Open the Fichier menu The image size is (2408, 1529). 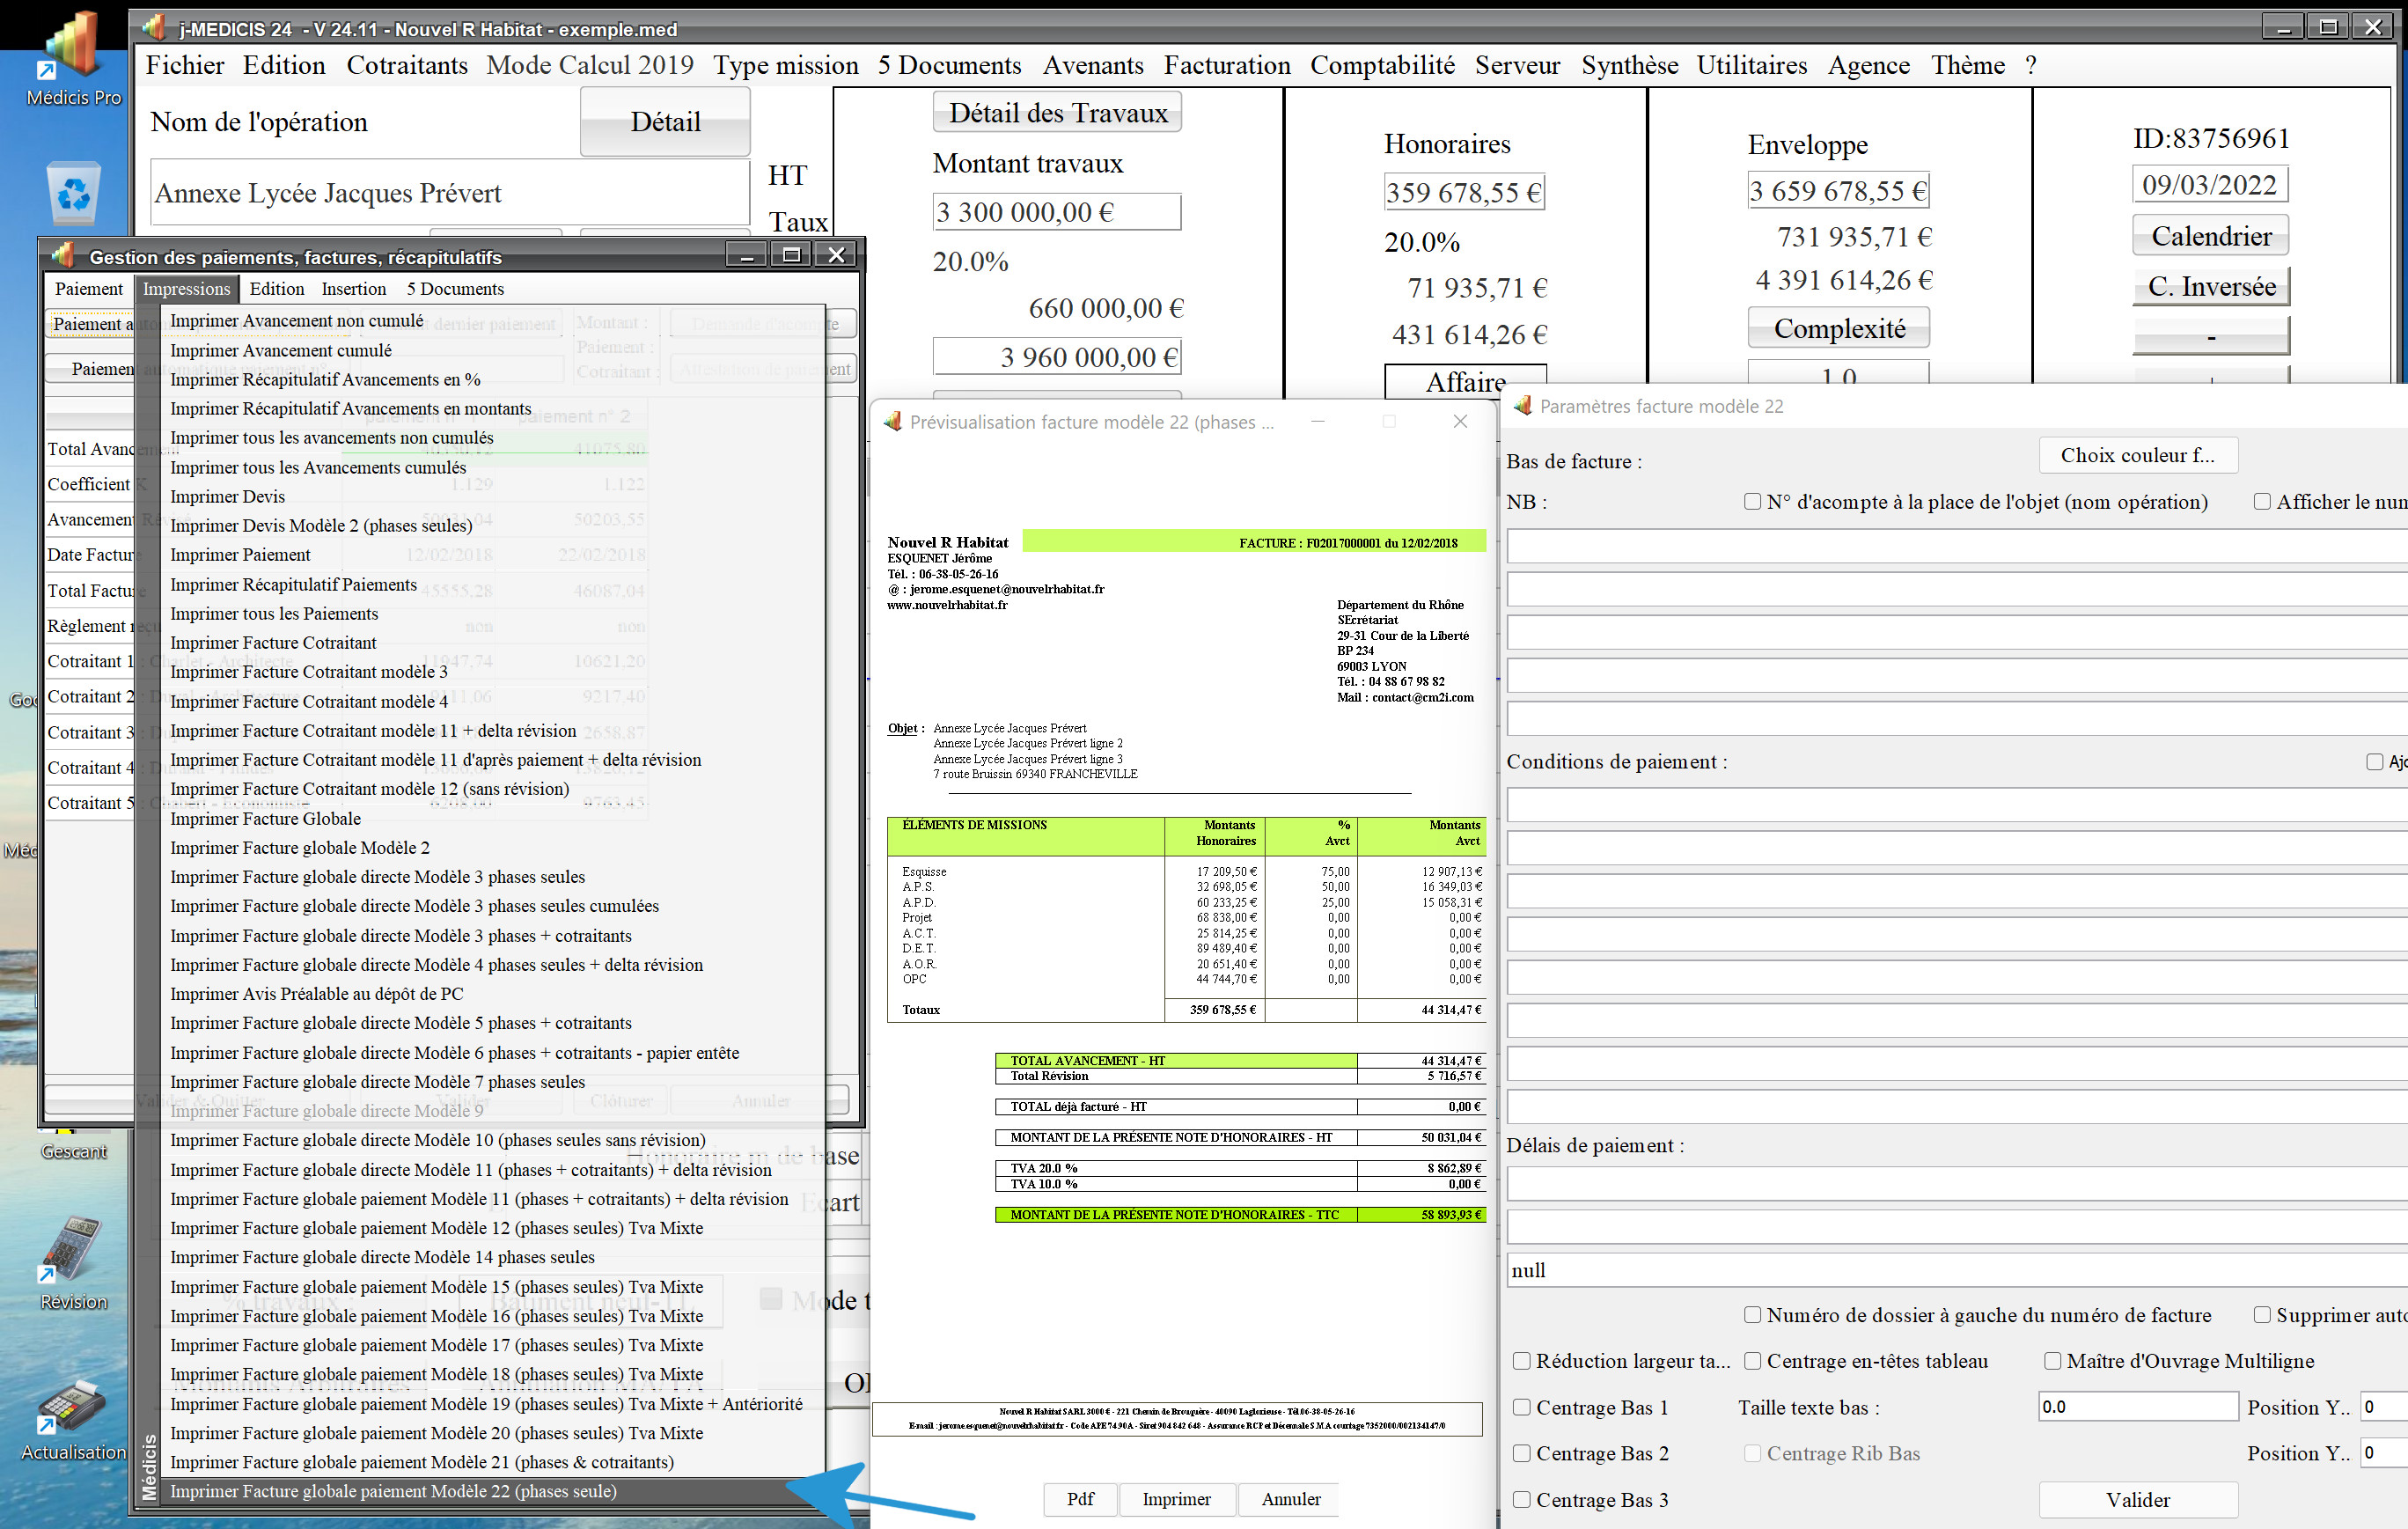point(185,65)
